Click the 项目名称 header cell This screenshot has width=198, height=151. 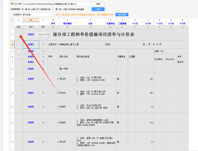pyautogui.click(x=68, y=57)
